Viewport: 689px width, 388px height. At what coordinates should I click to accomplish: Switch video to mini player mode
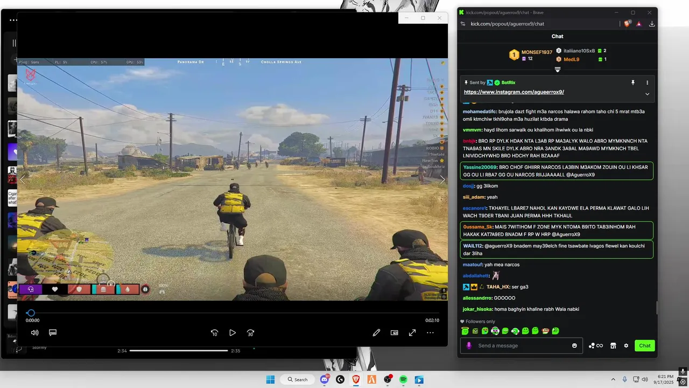point(394,332)
